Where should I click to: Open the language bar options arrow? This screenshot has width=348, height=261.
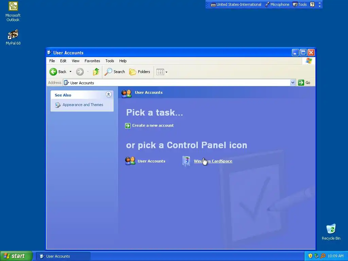(319, 6)
